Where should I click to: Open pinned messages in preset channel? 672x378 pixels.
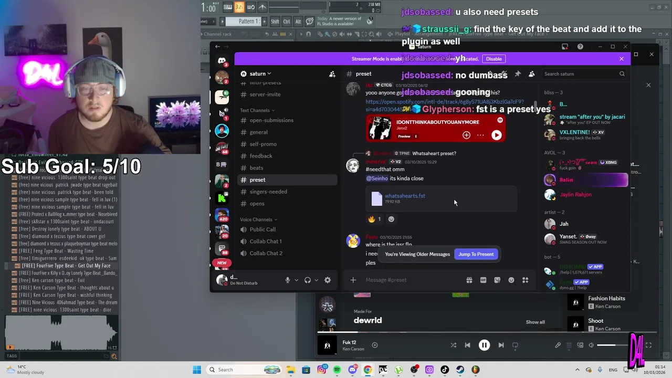(x=518, y=74)
